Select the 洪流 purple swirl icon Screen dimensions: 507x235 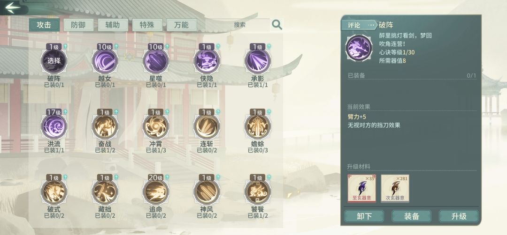click(x=54, y=127)
